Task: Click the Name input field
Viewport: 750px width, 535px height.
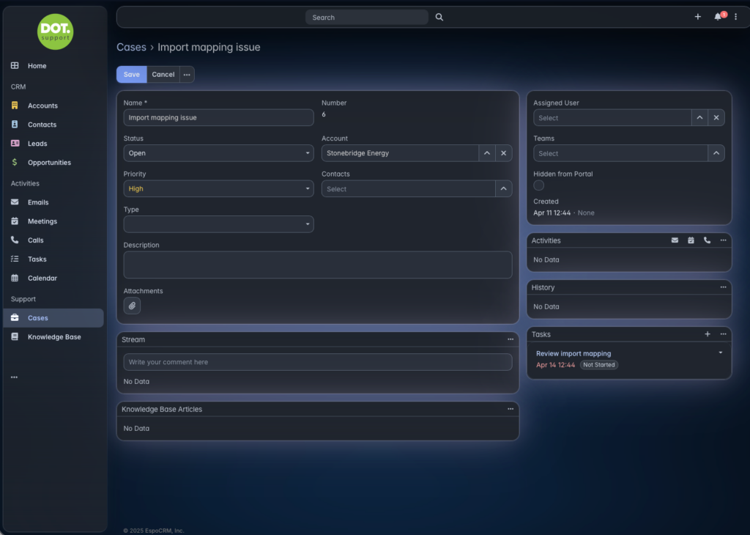Action: 218,118
